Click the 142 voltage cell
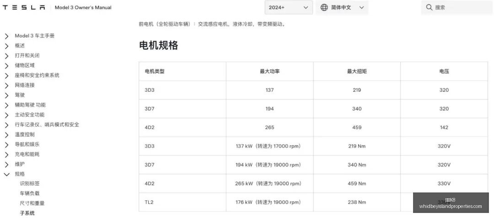 click(x=444, y=127)
